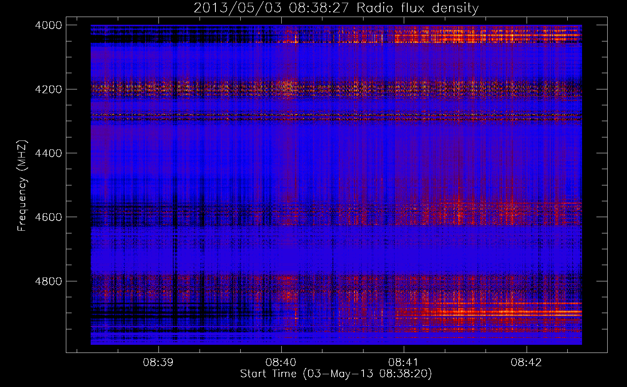The width and height of the screenshot is (627, 387).
Task: Click the 08:41 time axis label
Action: [404, 363]
